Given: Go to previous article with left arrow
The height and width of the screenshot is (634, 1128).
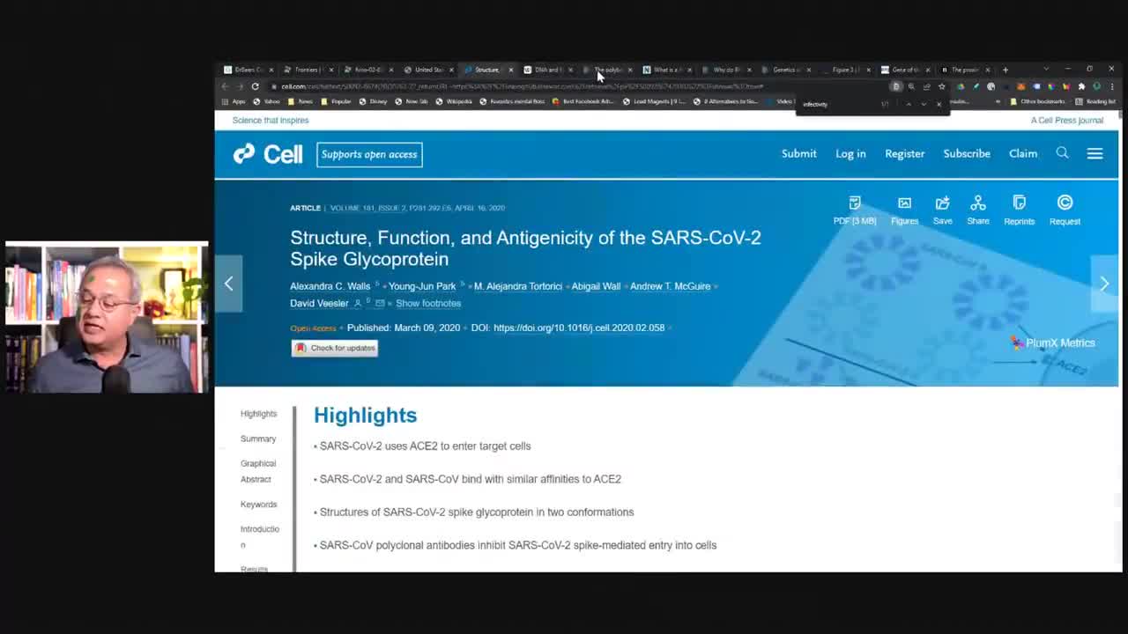Looking at the screenshot, I should [228, 284].
